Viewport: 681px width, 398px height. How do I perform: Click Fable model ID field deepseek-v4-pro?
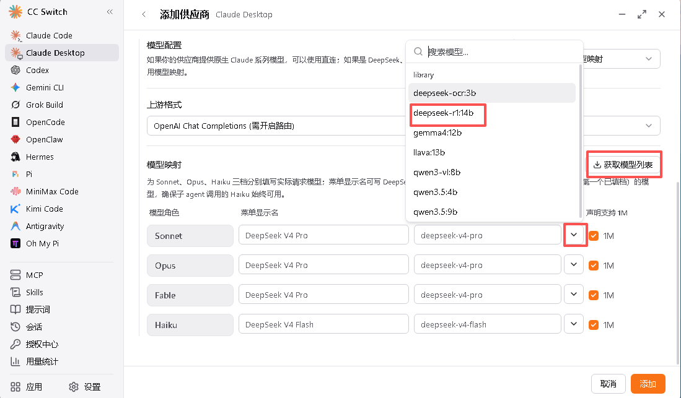click(487, 294)
